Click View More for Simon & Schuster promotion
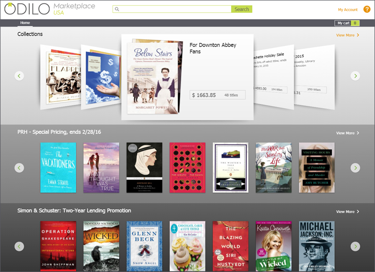Image resolution: width=375 pixels, height=272 pixels. coord(347,212)
